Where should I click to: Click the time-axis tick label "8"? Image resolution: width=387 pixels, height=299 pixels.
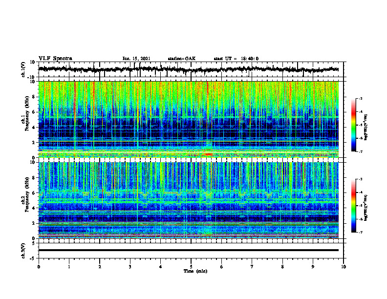coord(282,267)
